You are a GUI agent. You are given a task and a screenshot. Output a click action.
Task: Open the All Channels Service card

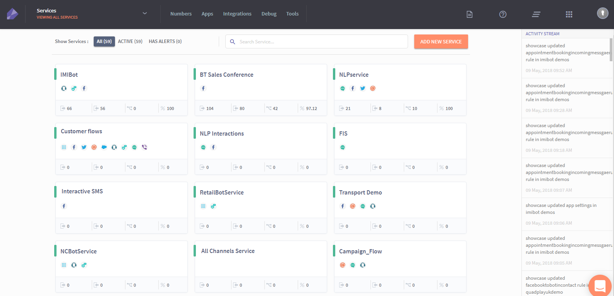click(228, 251)
